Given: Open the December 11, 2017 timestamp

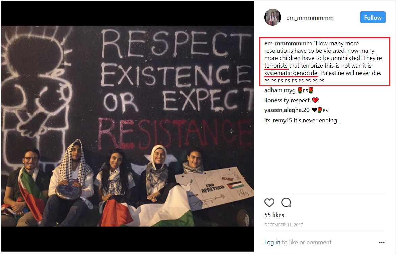Looking at the screenshot, I should [x=283, y=225].
